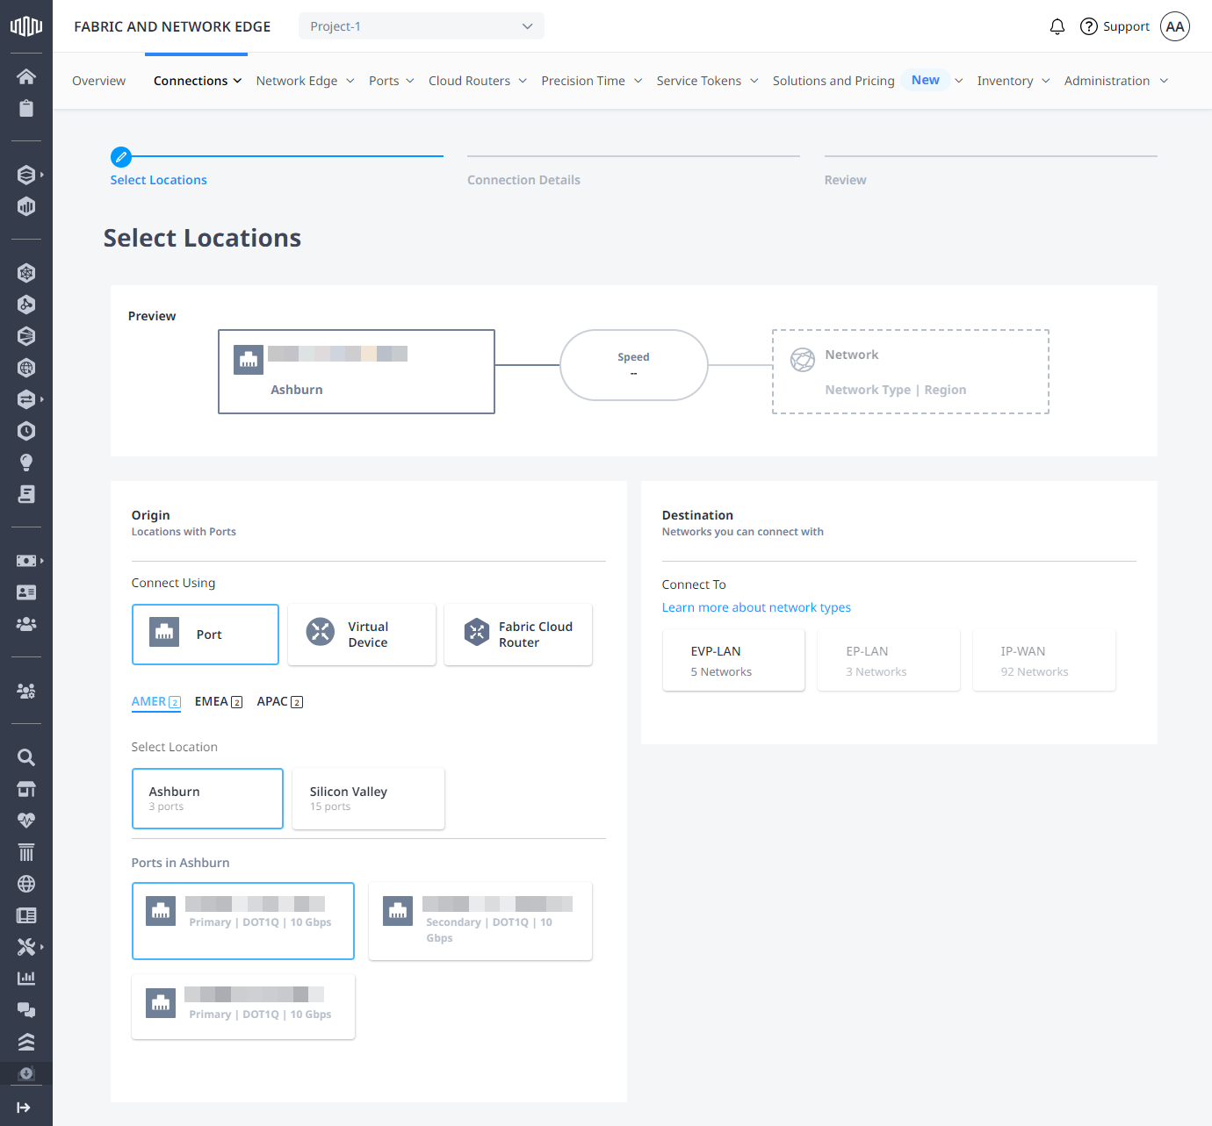Open the graph report sidebar icon

click(x=26, y=978)
